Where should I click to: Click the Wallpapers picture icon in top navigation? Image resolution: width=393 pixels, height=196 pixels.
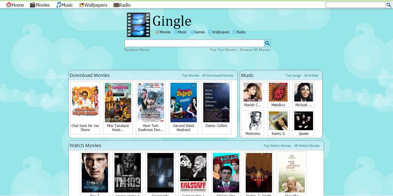coord(82,5)
